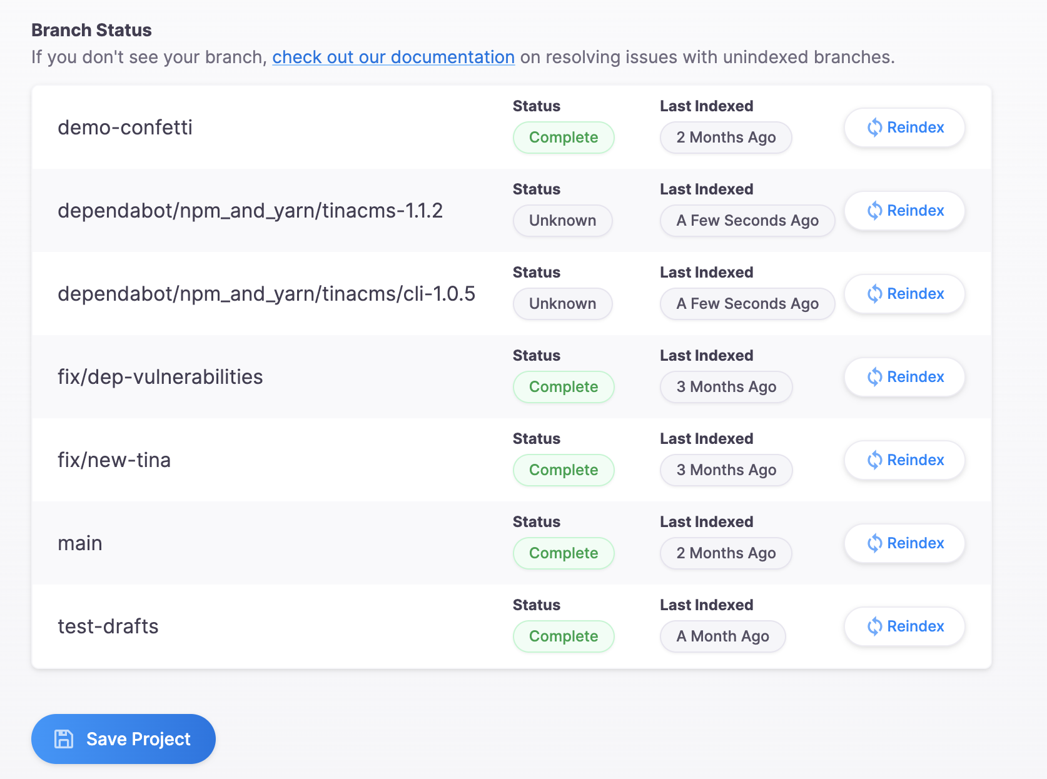Click Unknown status badge for cli-1.0.5

tap(562, 304)
